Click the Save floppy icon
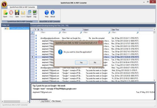 click(17, 13)
